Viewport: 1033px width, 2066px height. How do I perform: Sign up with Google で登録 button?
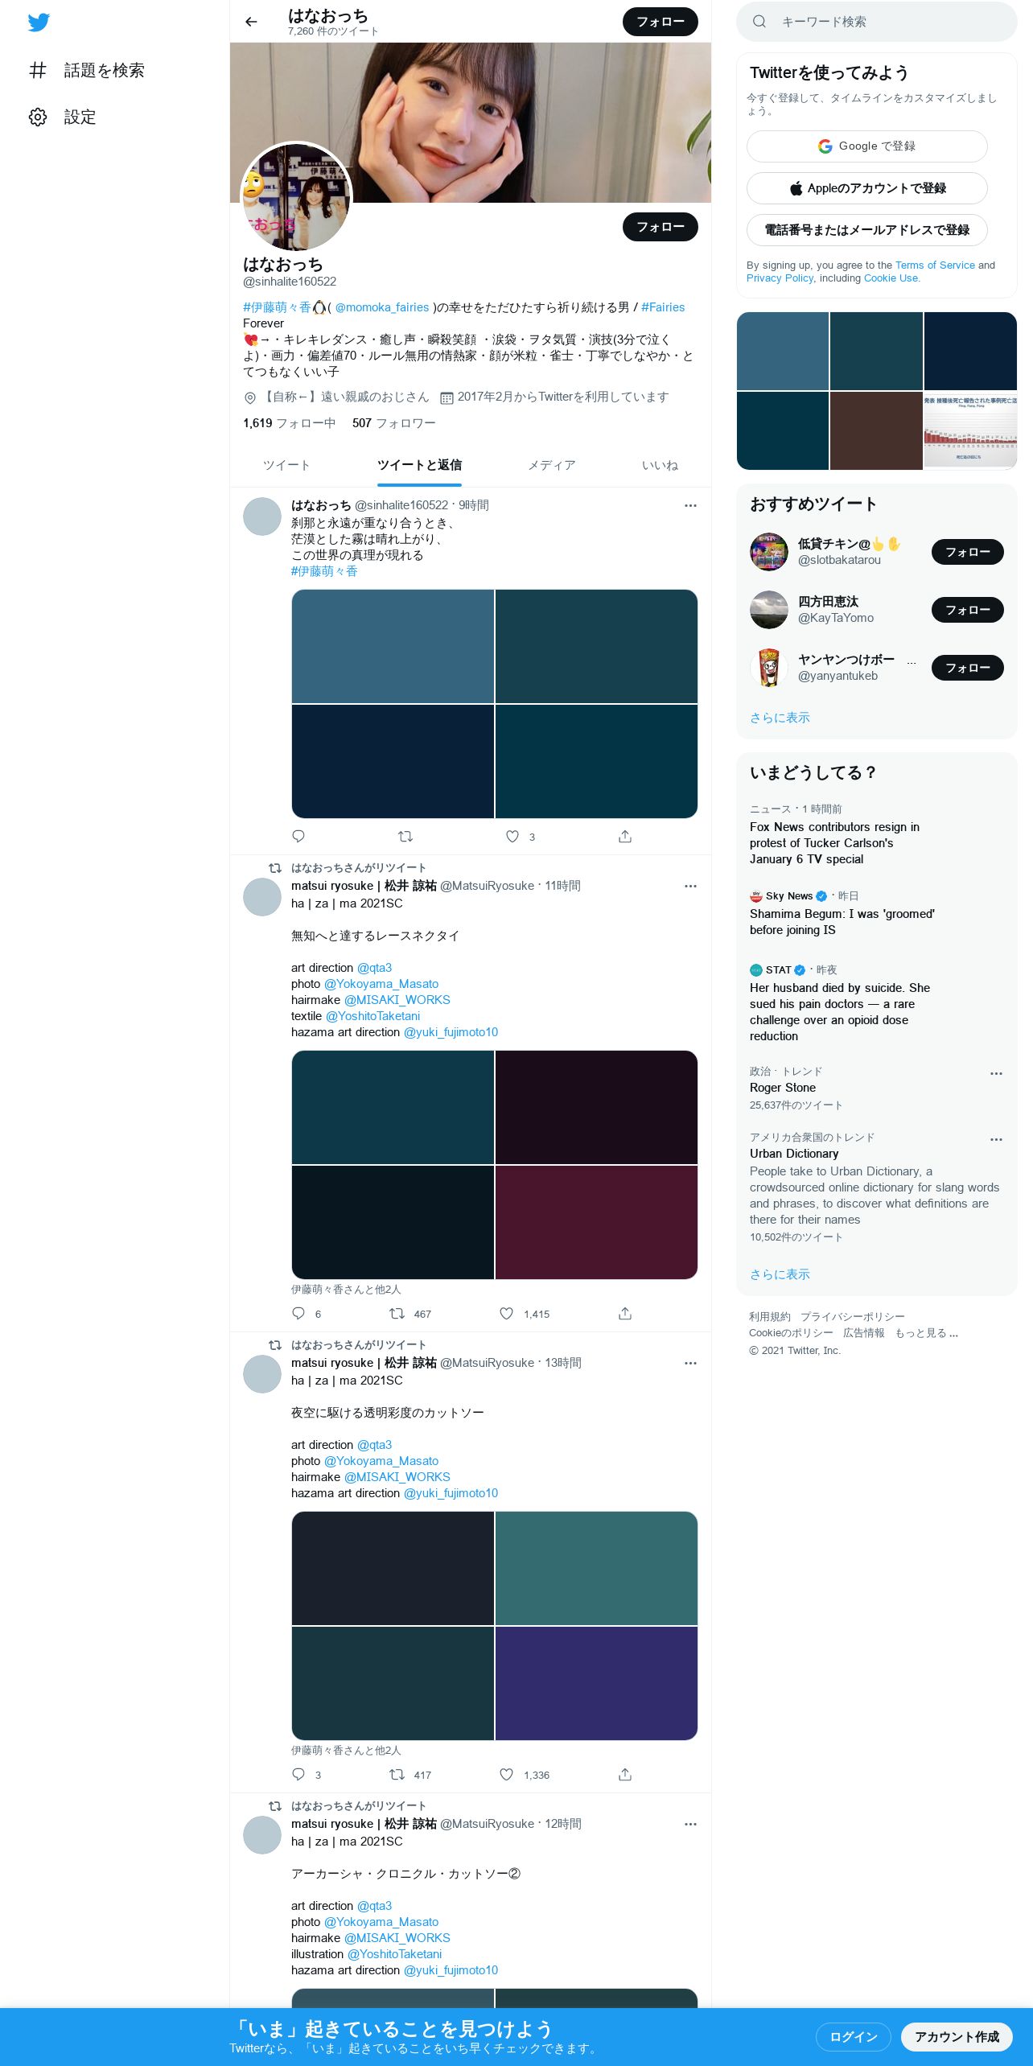click(x=867, y=146)
